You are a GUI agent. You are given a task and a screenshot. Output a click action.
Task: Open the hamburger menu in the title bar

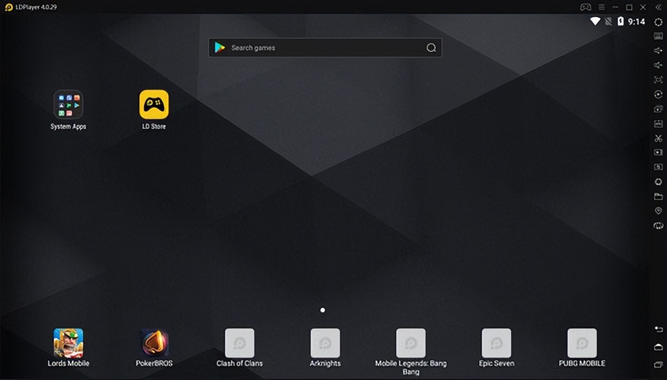601,7
